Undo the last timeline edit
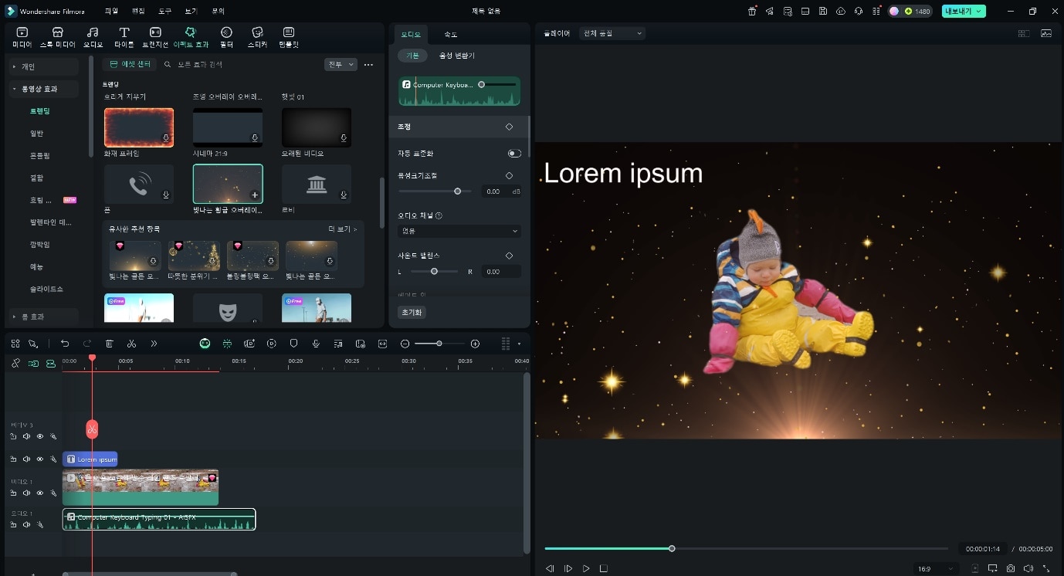The width and height of the screenshot is (1064, 576). point(65,344)
